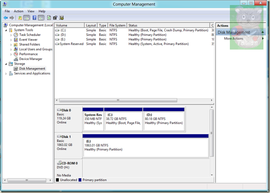Open Device Manager in the tree
The height and width of the screenshot is (193, 270).
[30, 59]
